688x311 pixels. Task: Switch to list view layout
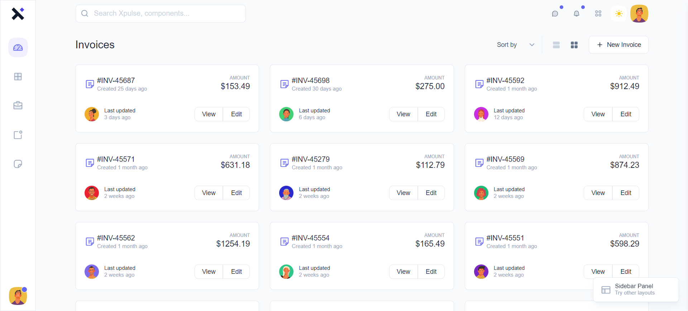click(x=556, y=45)
